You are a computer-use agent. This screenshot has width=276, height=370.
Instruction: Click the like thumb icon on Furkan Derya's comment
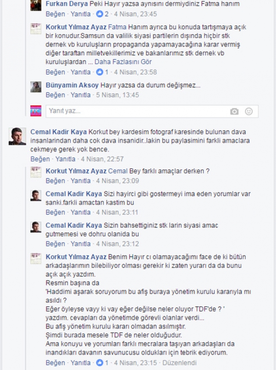click(x=99, y=14)
